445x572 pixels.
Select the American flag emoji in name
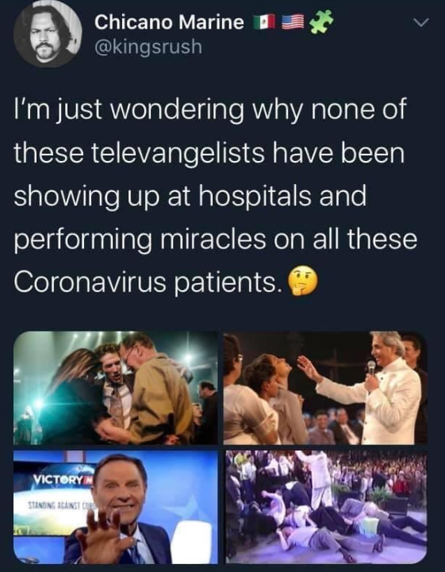(293, 23)
